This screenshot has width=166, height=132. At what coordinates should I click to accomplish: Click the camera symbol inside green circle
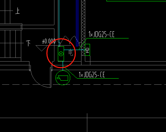63,78
